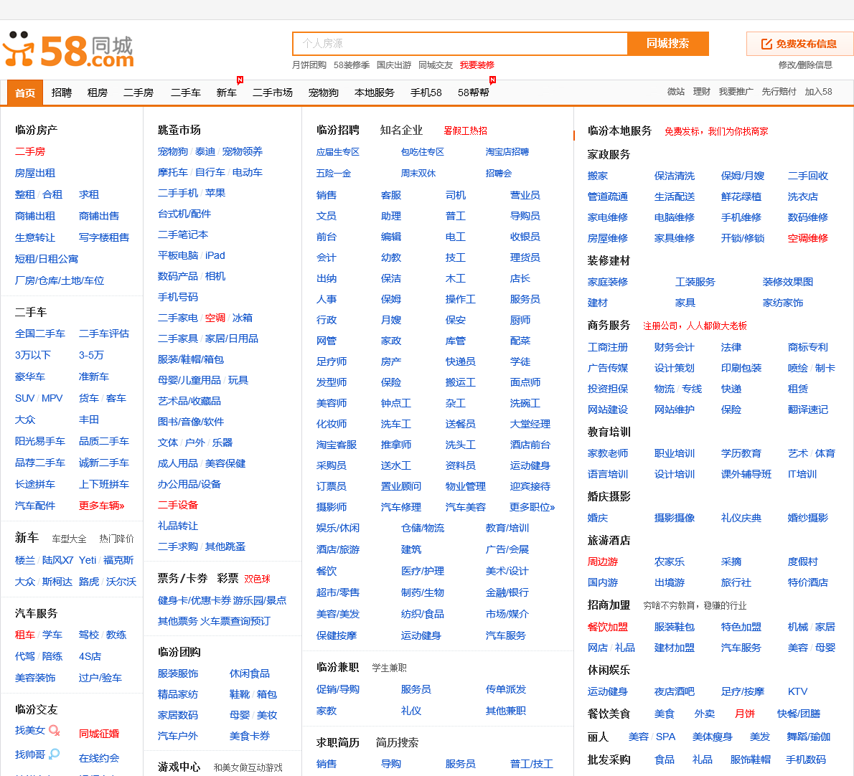Image resolution: width=854 pixels, height=776 pixels.
Task: Open the 先行赔付 link
Action: 779,91
